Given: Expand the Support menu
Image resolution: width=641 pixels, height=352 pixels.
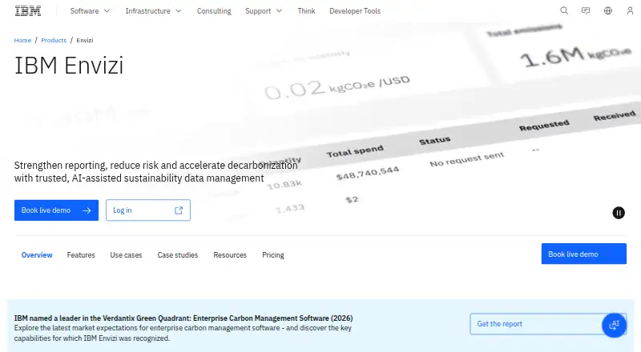Looking at the screenshot, I should (x=264, y=11).
